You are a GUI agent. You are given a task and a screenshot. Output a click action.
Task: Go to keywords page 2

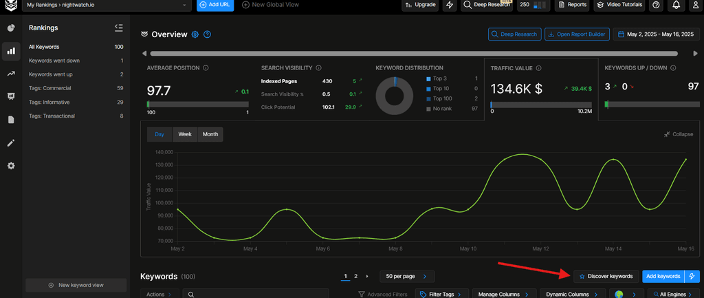pyautogui.click(x=355, y=276)
